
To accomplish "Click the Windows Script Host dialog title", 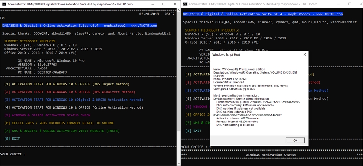I will (226, 55).
